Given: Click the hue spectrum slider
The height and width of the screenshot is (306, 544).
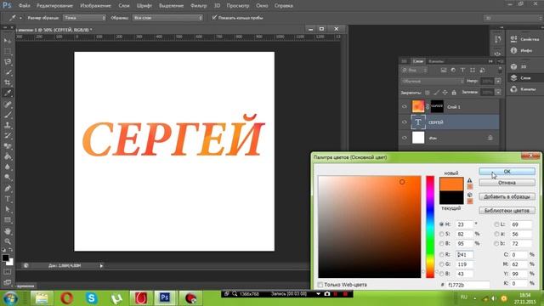Looking at the screenshot, I should [430, 227].
